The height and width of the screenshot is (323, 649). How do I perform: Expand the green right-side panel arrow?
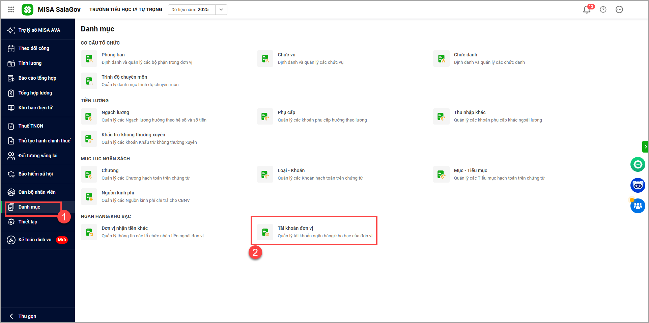point(645,147)
